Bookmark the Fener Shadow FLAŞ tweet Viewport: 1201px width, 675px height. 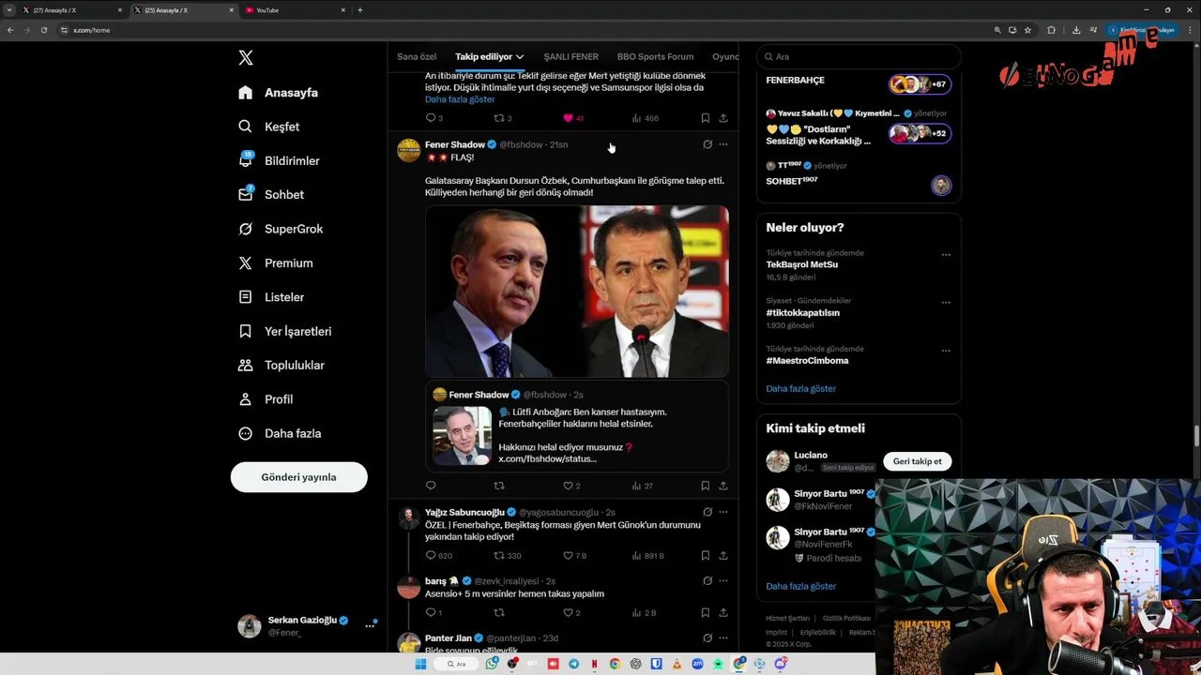(705, 486)
